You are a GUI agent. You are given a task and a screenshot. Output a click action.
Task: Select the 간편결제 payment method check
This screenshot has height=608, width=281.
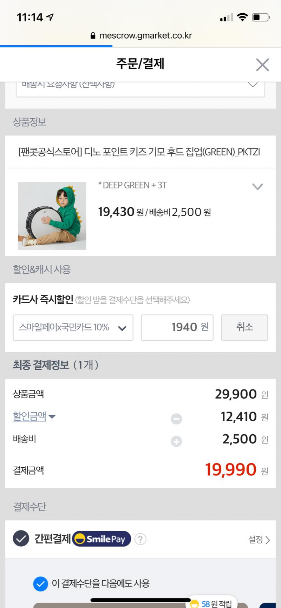click(21, 539)
